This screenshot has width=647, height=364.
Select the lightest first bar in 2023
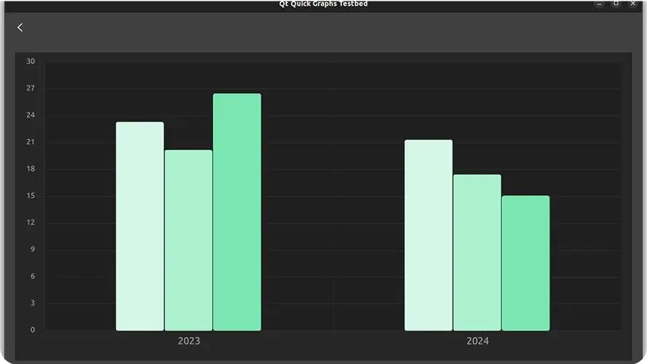click(140, 226)
